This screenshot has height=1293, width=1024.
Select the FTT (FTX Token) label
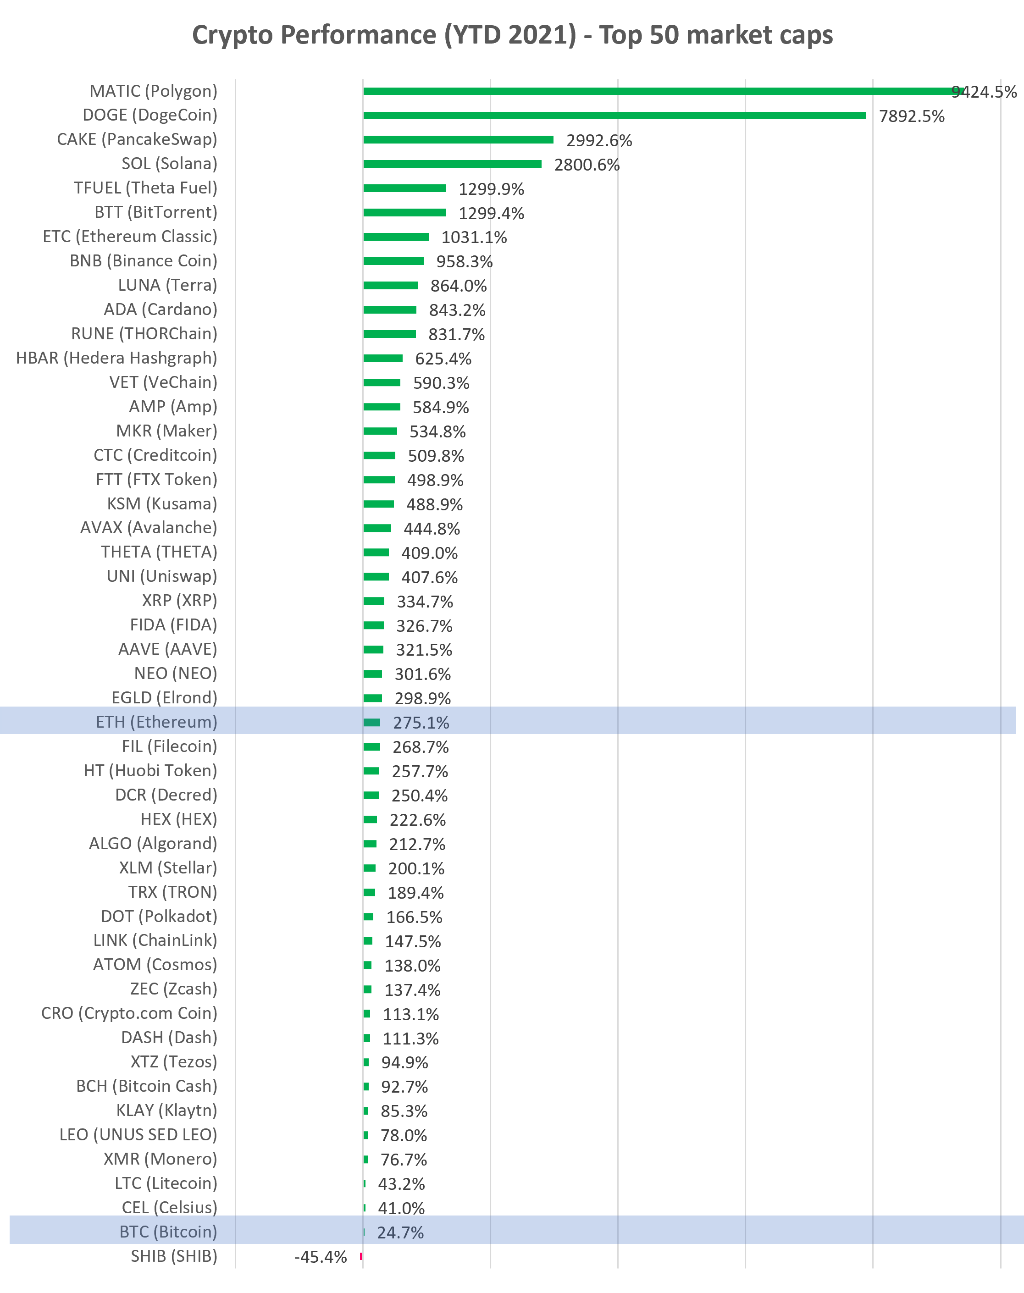(156, 480)
